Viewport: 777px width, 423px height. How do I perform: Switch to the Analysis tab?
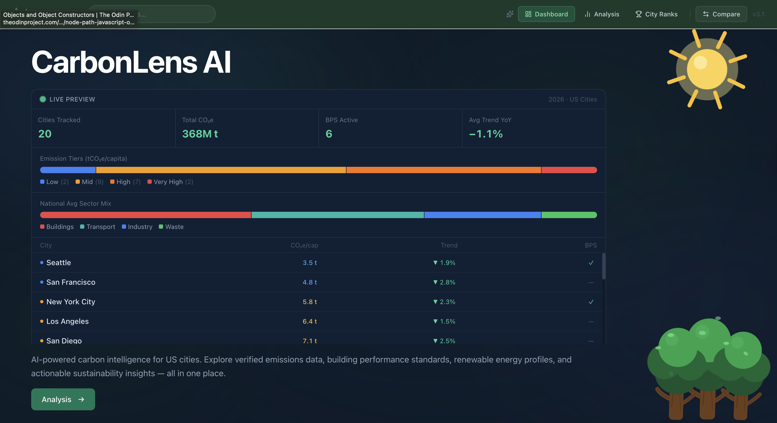602,14
